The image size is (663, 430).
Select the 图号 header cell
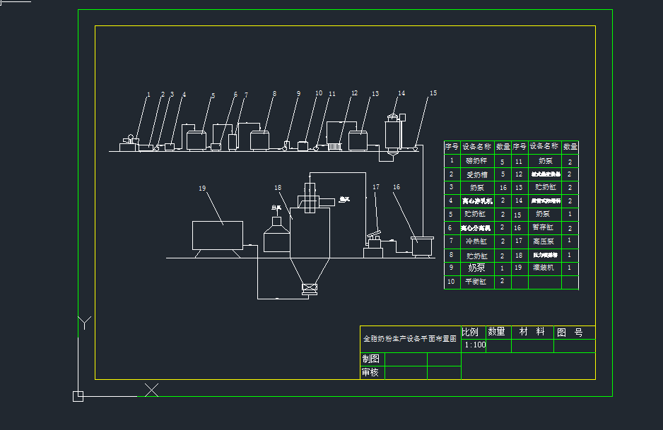[570, 332]
